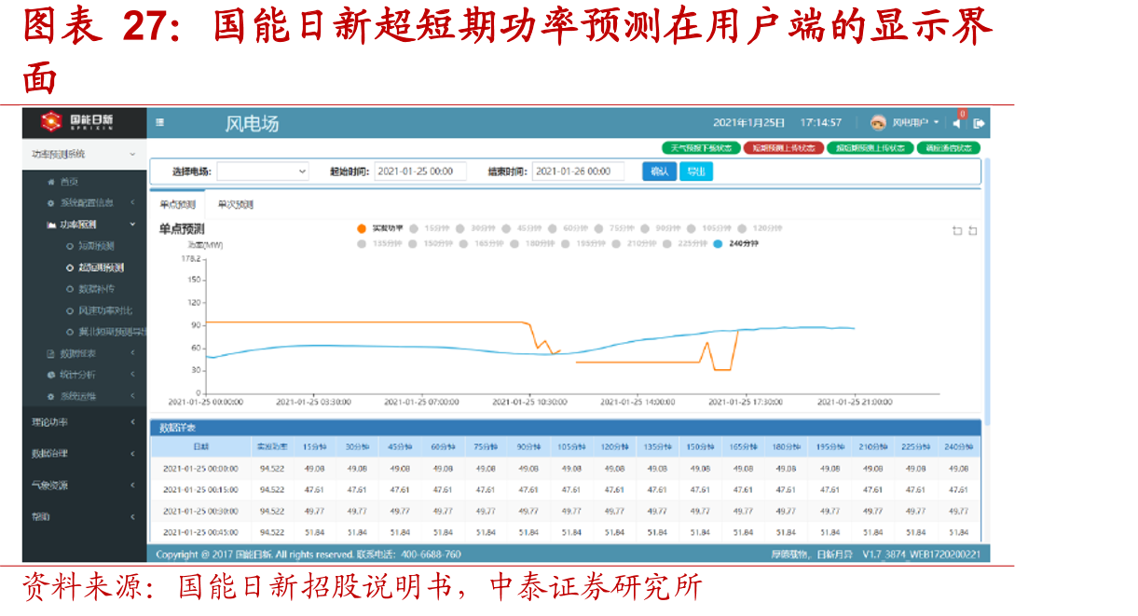
Task: Click the 240分钟 table column header
Action: (x=958, y=447)
